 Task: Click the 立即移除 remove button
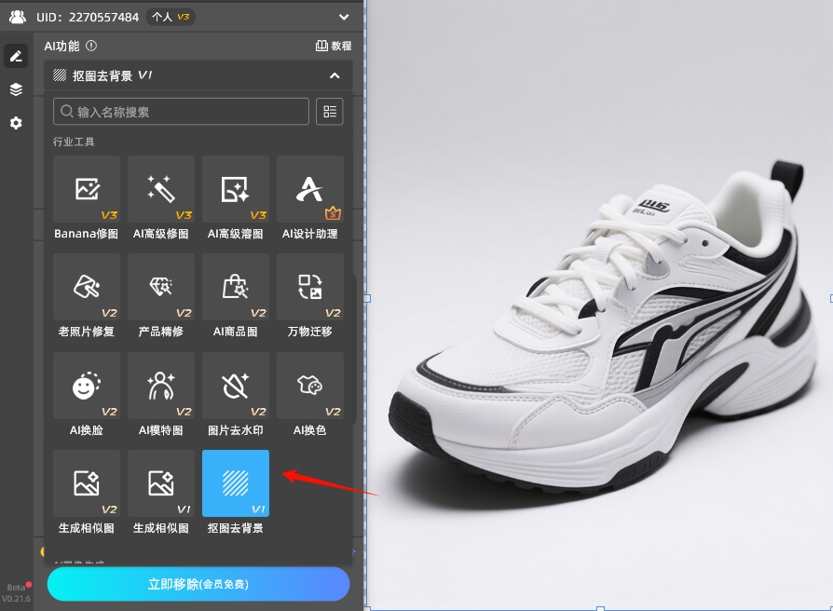click(198, 584)
